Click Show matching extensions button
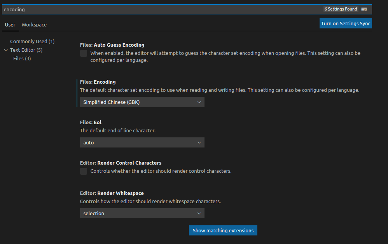Viewport: 388px width, 244px height. (x=223, y=230)
